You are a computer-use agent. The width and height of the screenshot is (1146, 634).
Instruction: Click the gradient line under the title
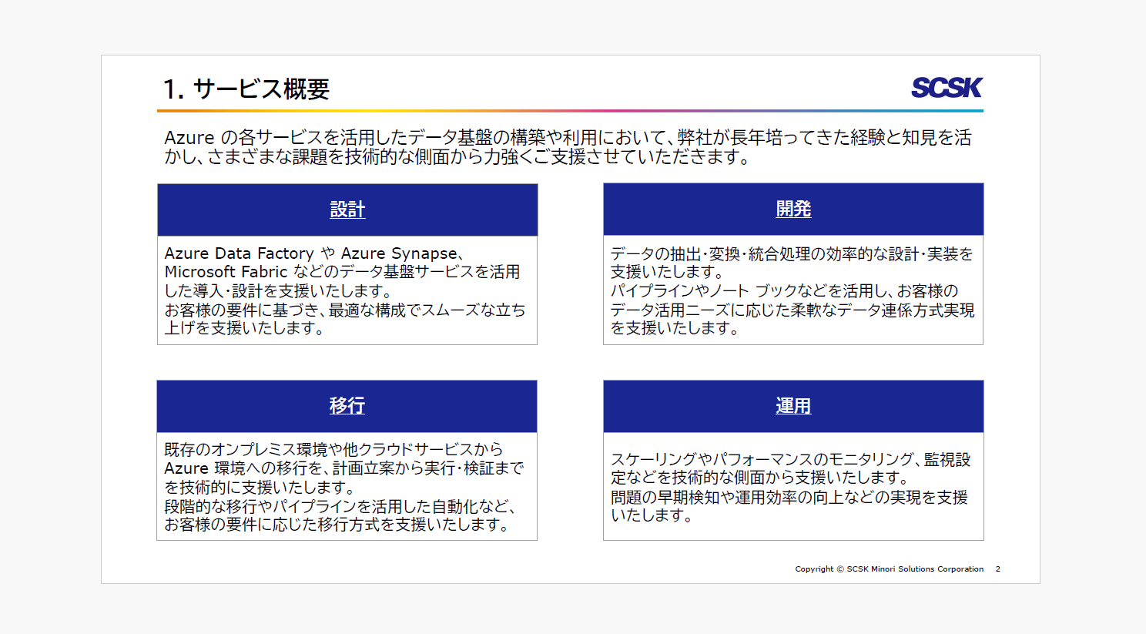pos(570,111)
